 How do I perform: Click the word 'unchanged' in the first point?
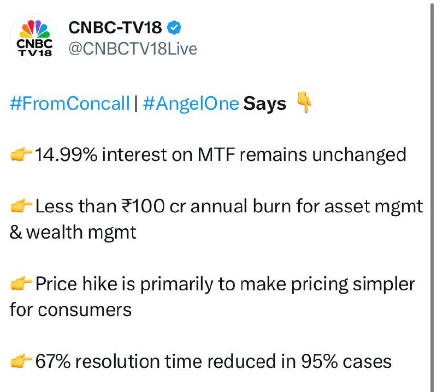[359, 155]
